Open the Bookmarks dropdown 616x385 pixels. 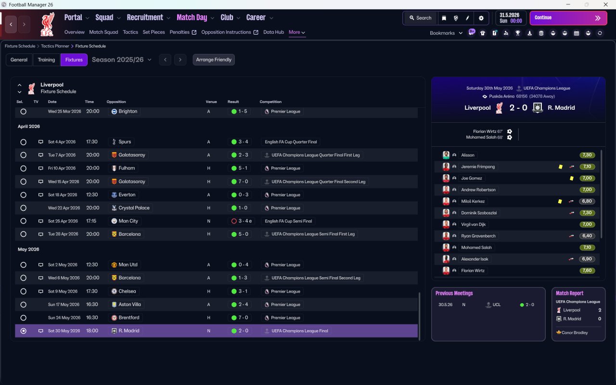click(x=446, y=33)
